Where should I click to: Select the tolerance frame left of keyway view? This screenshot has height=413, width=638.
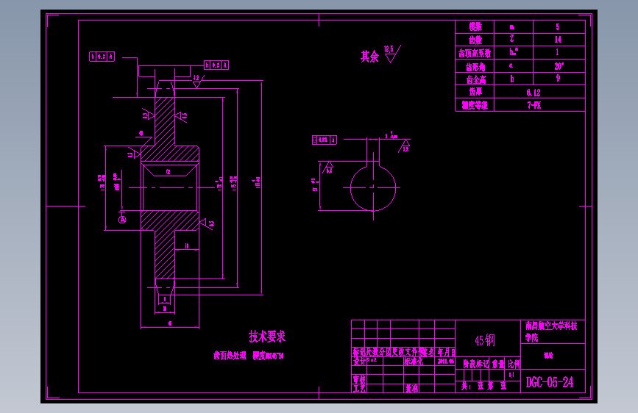click(x=325, y=140)
